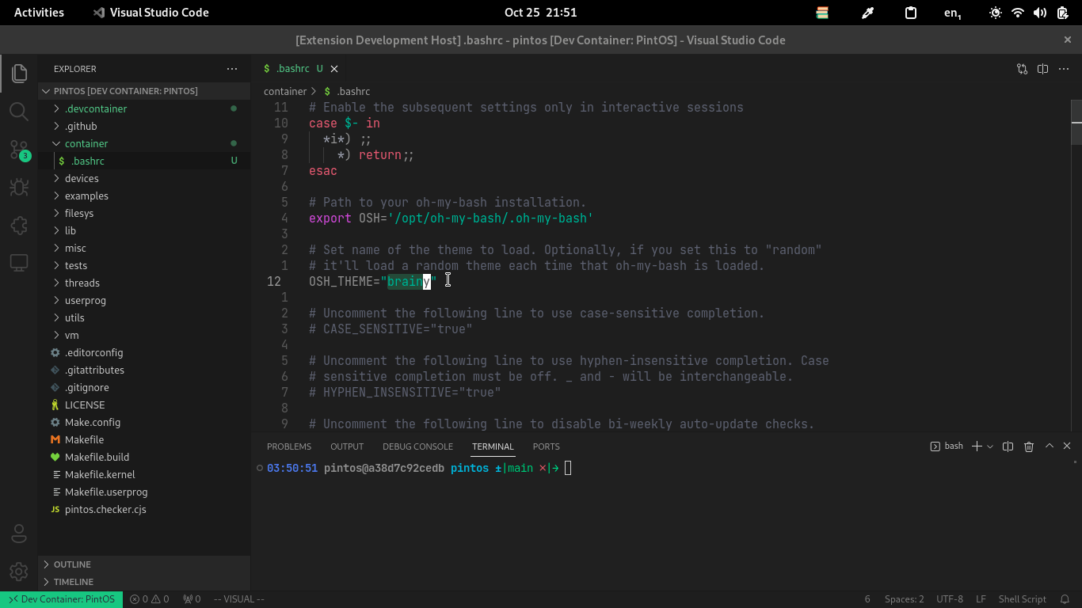Change file encoding UTF-8
This screenshot has height=608, width=1082.
[949, 599]
